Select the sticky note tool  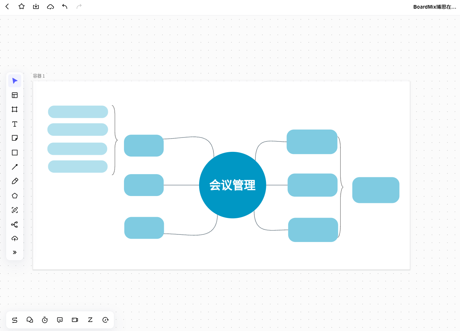[x=15, y=138]
